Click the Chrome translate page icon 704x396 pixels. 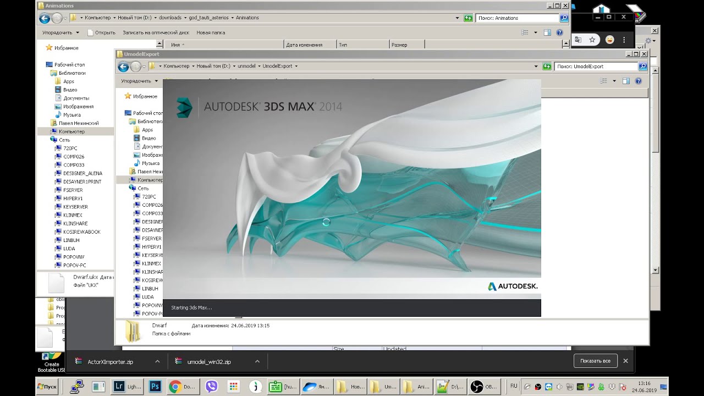coord(578,40)
